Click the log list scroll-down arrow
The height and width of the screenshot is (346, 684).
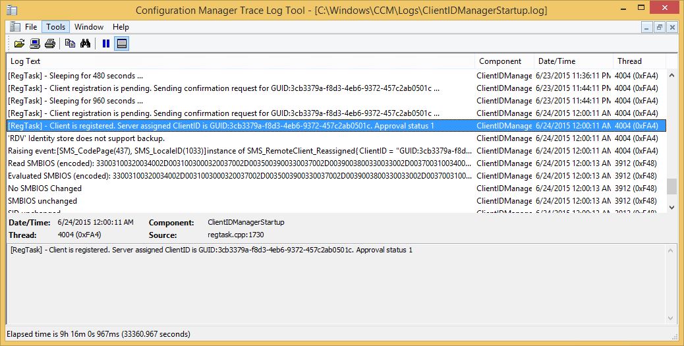coord(671,207)
